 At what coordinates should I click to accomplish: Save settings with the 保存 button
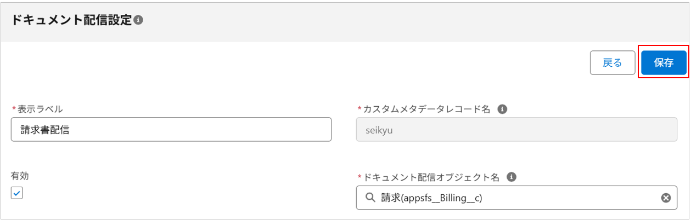664,62
